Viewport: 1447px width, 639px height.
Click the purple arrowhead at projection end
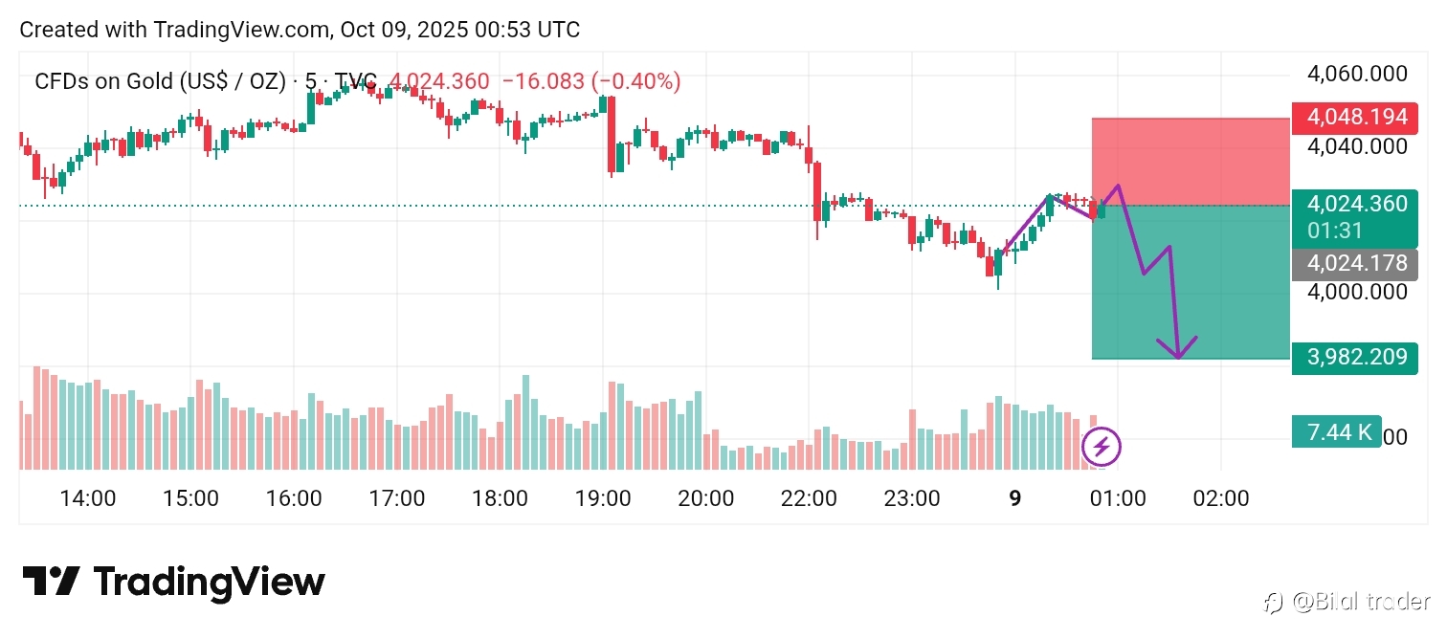(1179, 352)
